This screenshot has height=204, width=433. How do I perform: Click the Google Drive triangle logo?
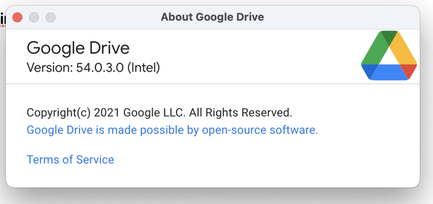pos(389,55)
